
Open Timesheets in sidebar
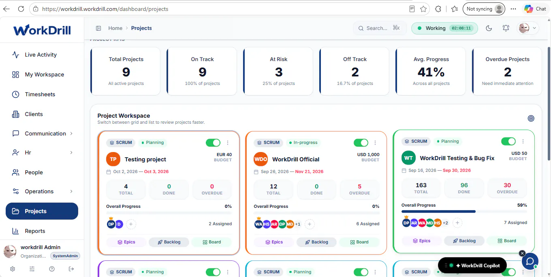click(x=42, y=94)
